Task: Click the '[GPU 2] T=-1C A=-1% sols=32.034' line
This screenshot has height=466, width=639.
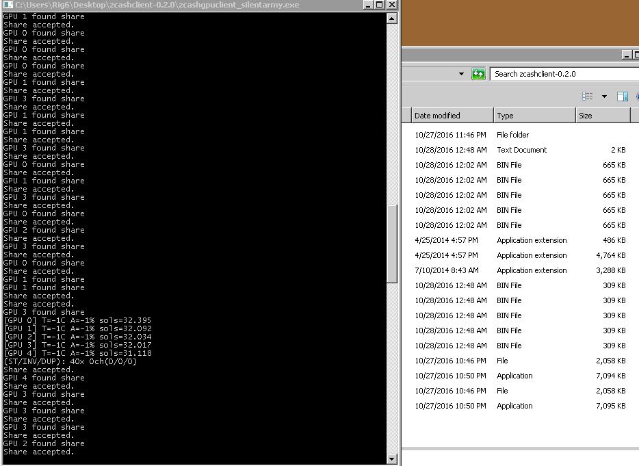Action: pos(77,337)
